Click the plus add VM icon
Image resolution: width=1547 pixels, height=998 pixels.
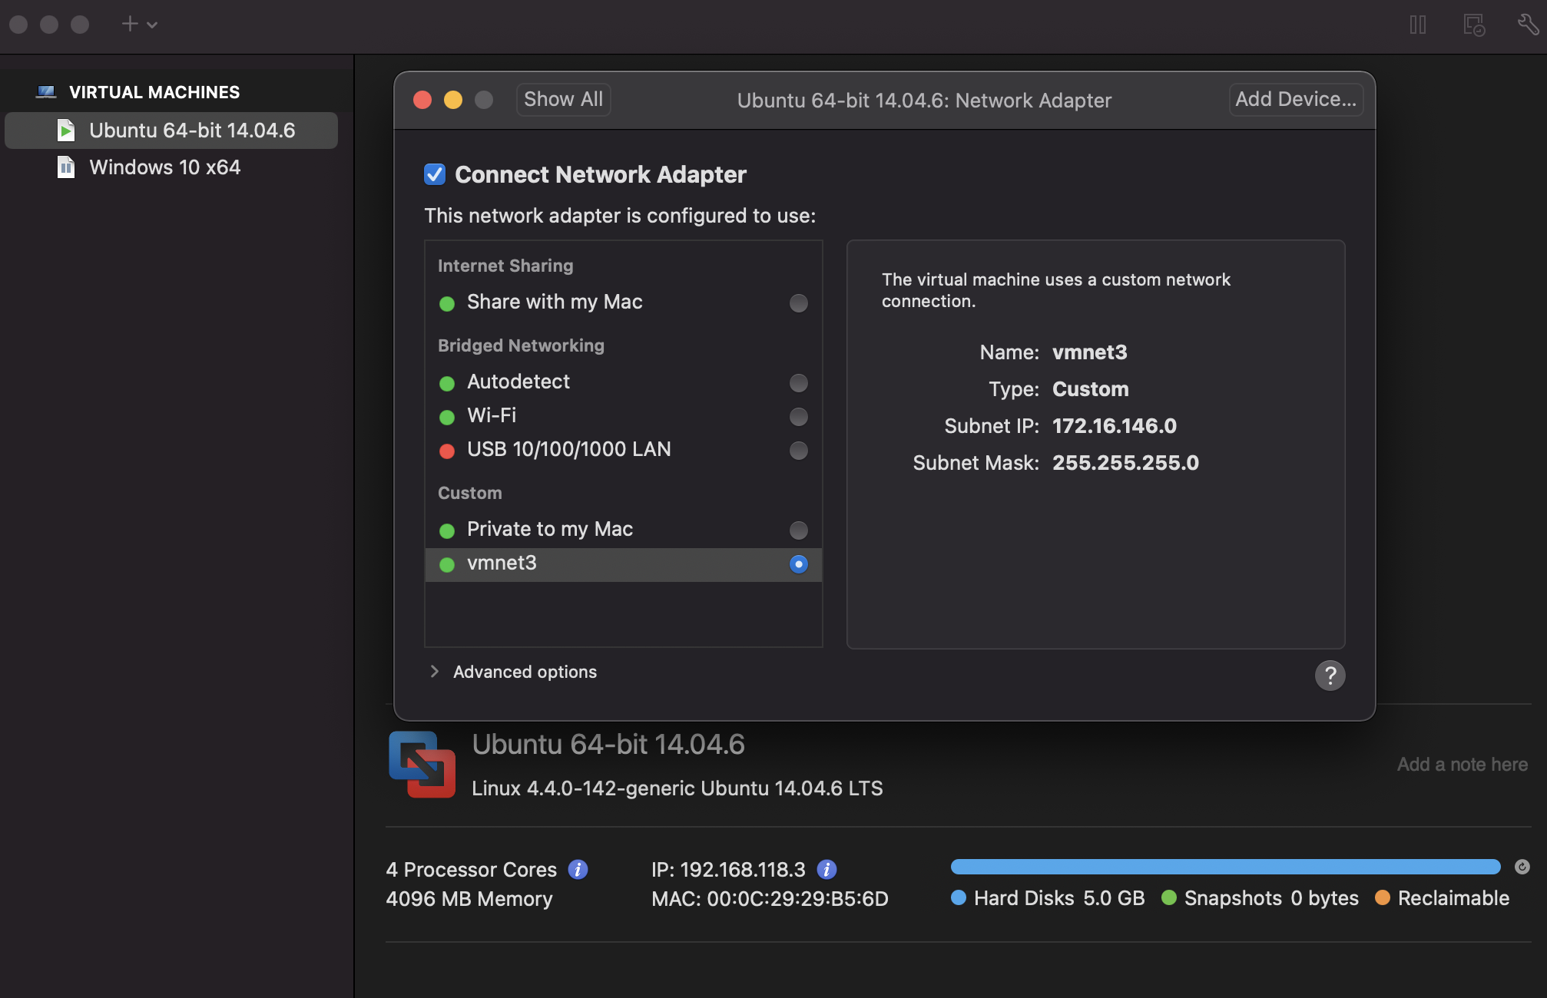click(x=130, y=25)
